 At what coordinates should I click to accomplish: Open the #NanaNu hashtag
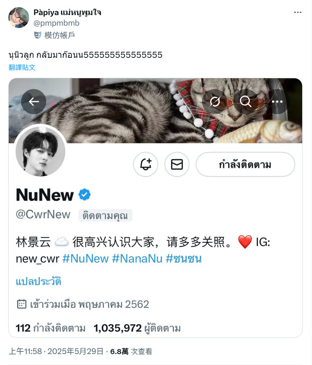pyautogui.click(x=137, y=258)
